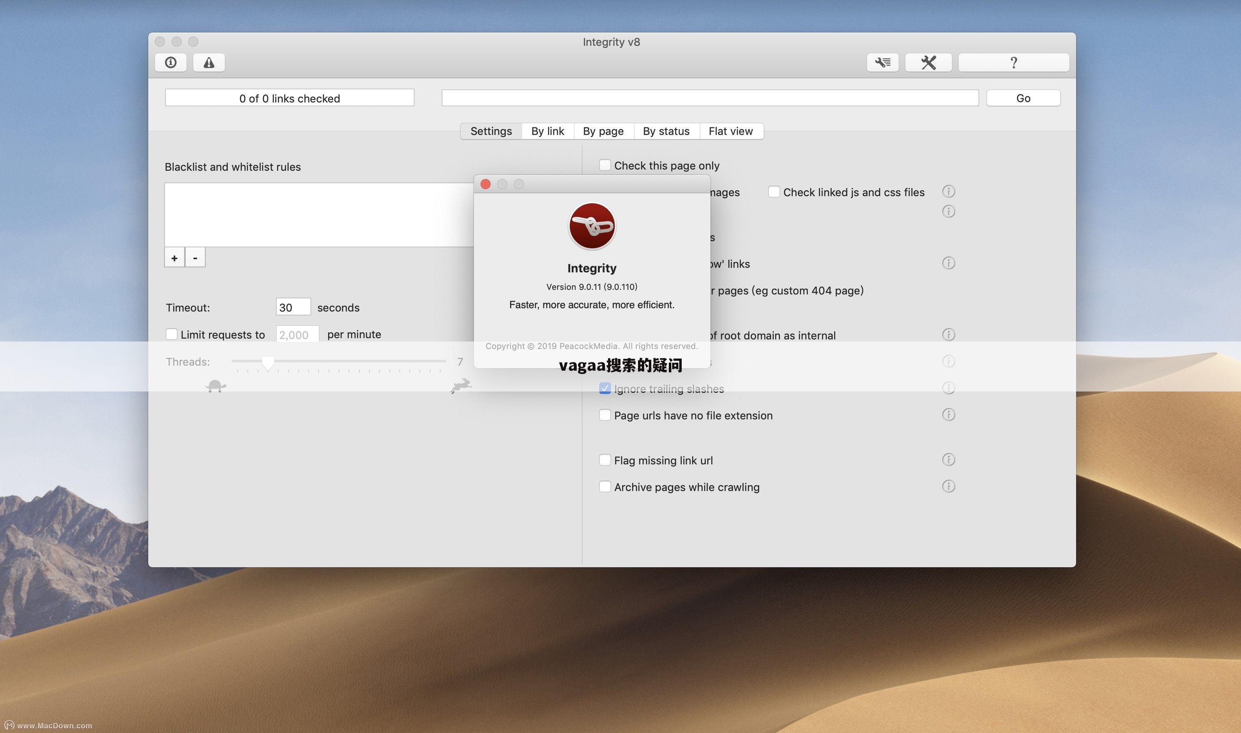
Task: Click the Threads slider handle
Action: [x=268, y=363]
